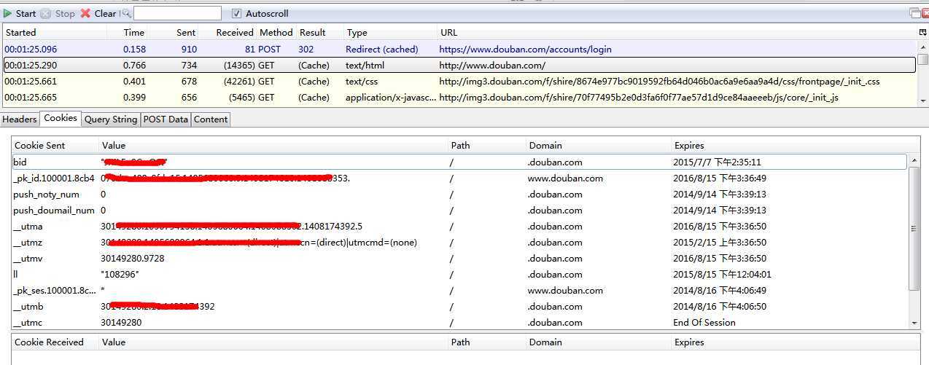Open the column chooser icon beside the URL header

(922, 33)
